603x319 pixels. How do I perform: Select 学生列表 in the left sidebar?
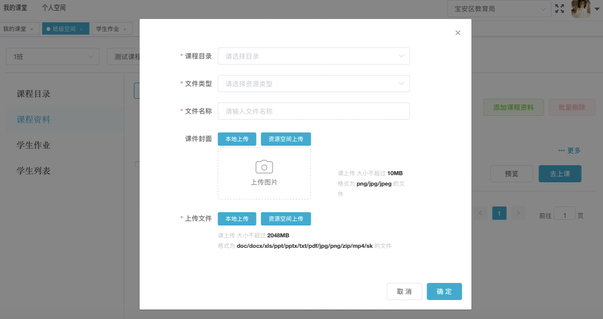pyautogui.click(x=34, y=171)
